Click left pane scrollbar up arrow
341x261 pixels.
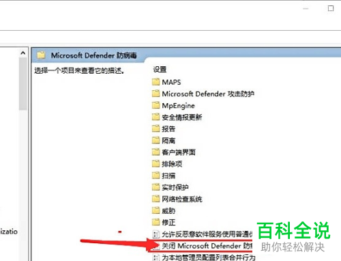pos(23,53)
